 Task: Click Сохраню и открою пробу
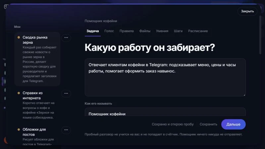click(x=173, y=124)
